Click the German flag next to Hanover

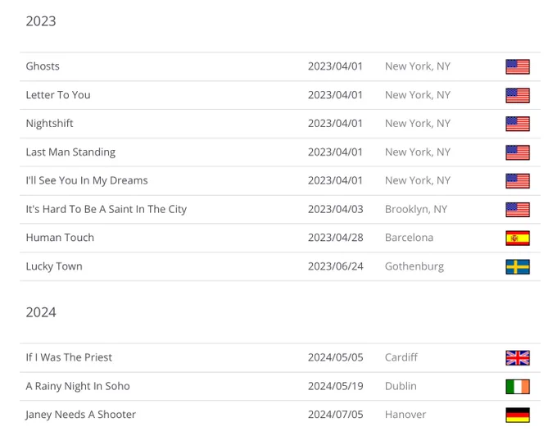[x=518, y=415]
